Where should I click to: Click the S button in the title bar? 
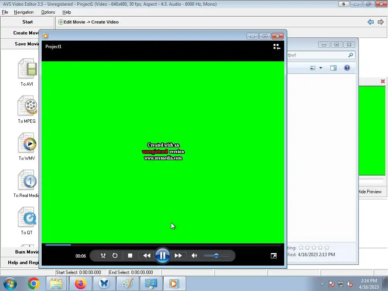[343, 4]
